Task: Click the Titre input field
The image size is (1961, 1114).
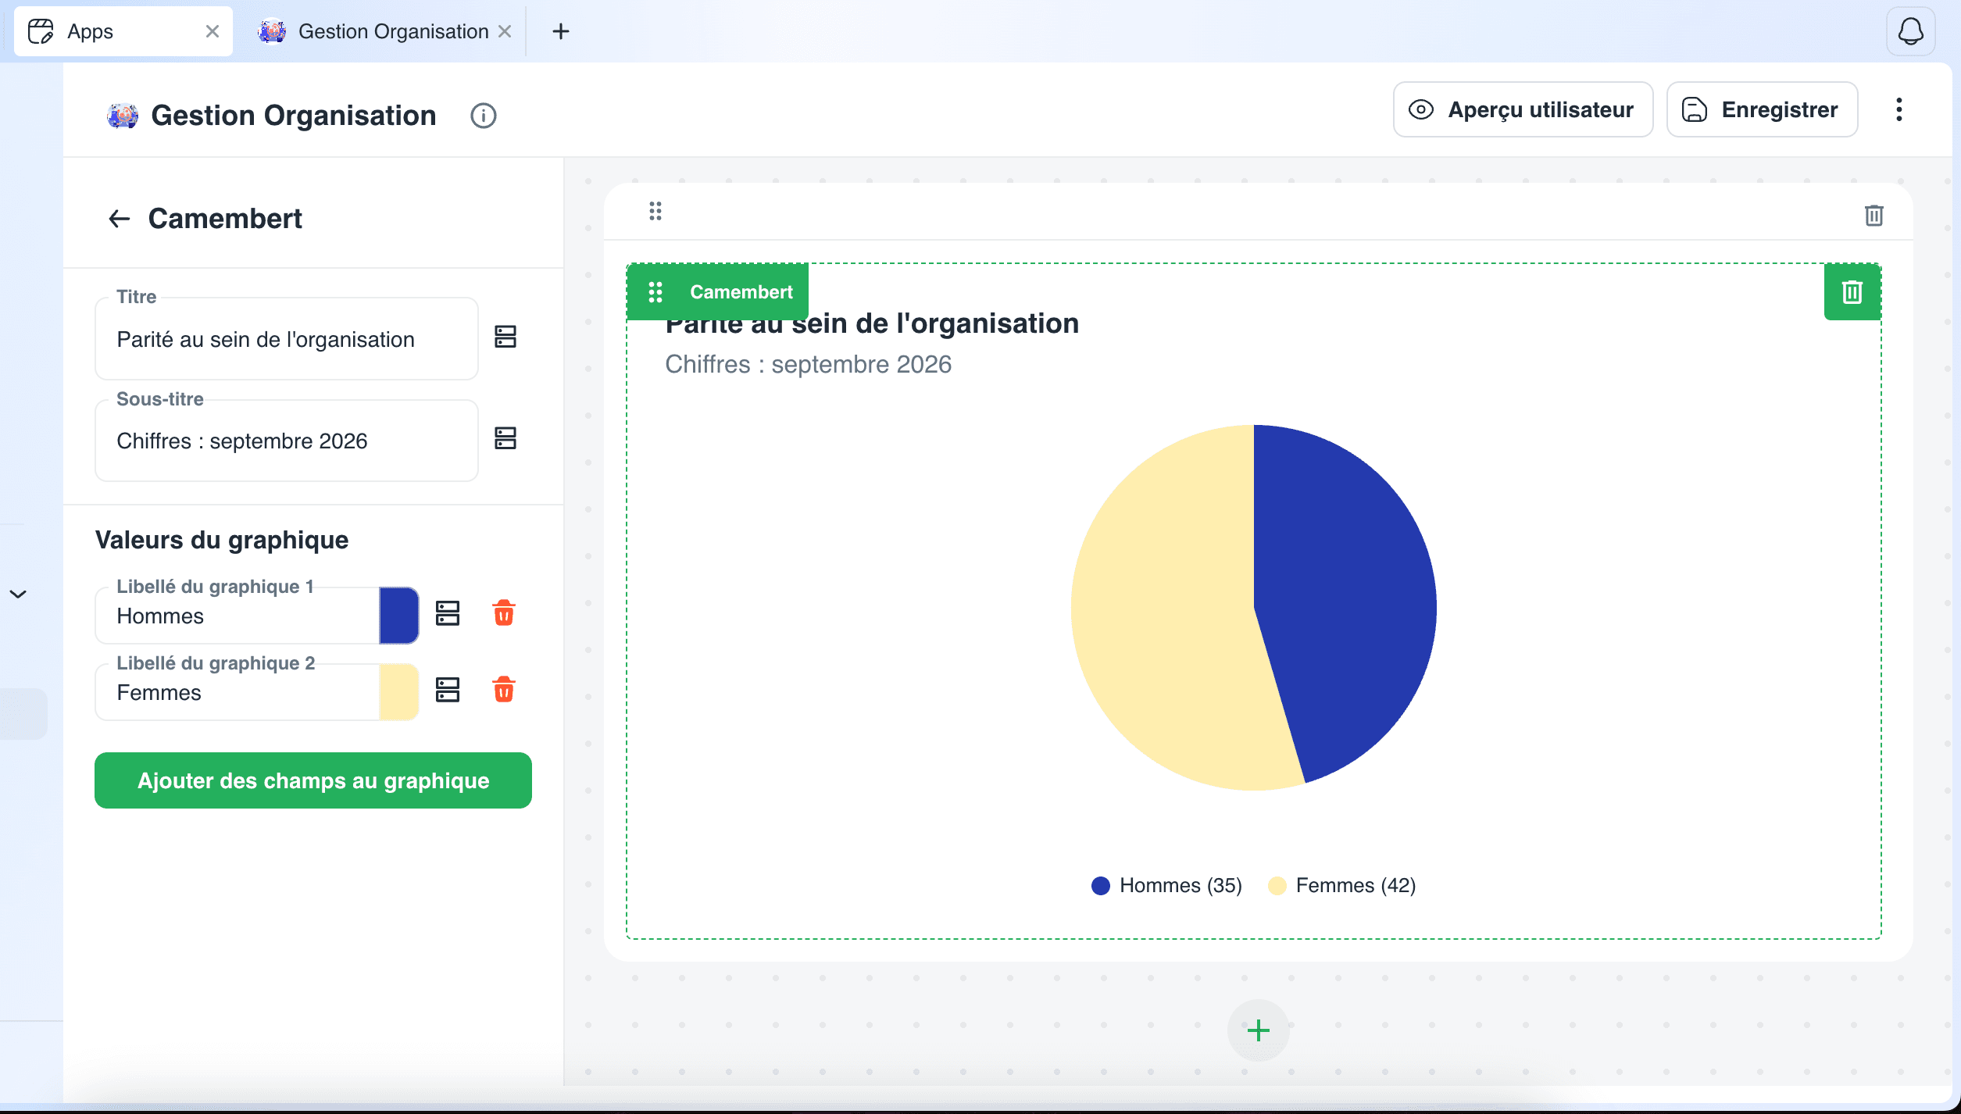Action: (x=287, y=339)
